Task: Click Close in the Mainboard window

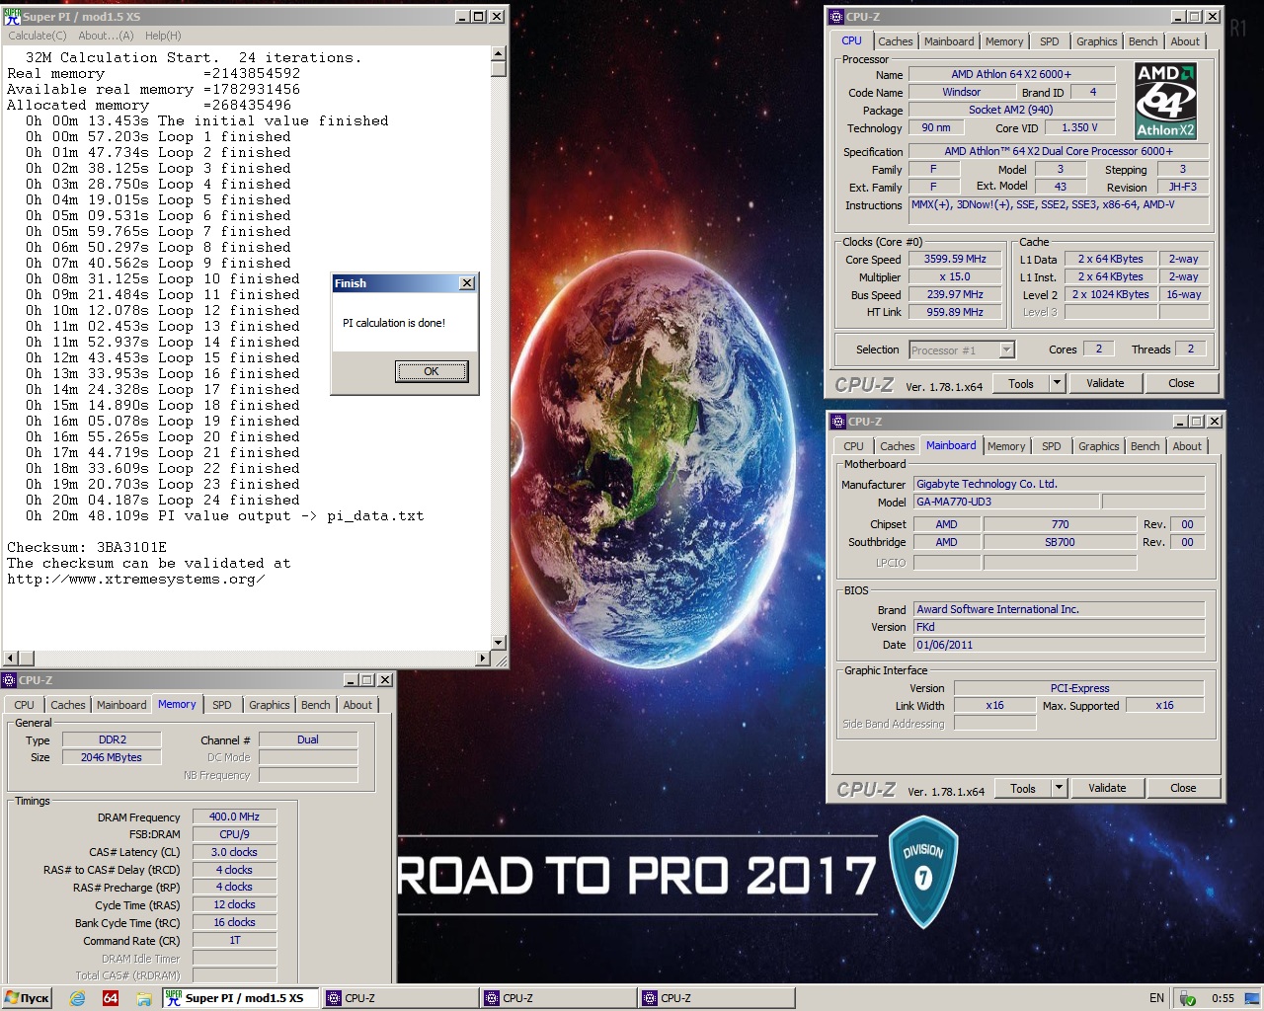Action: [1183, 788]
